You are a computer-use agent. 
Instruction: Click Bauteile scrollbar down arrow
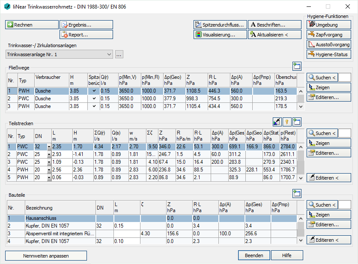(x=301, y=240)
